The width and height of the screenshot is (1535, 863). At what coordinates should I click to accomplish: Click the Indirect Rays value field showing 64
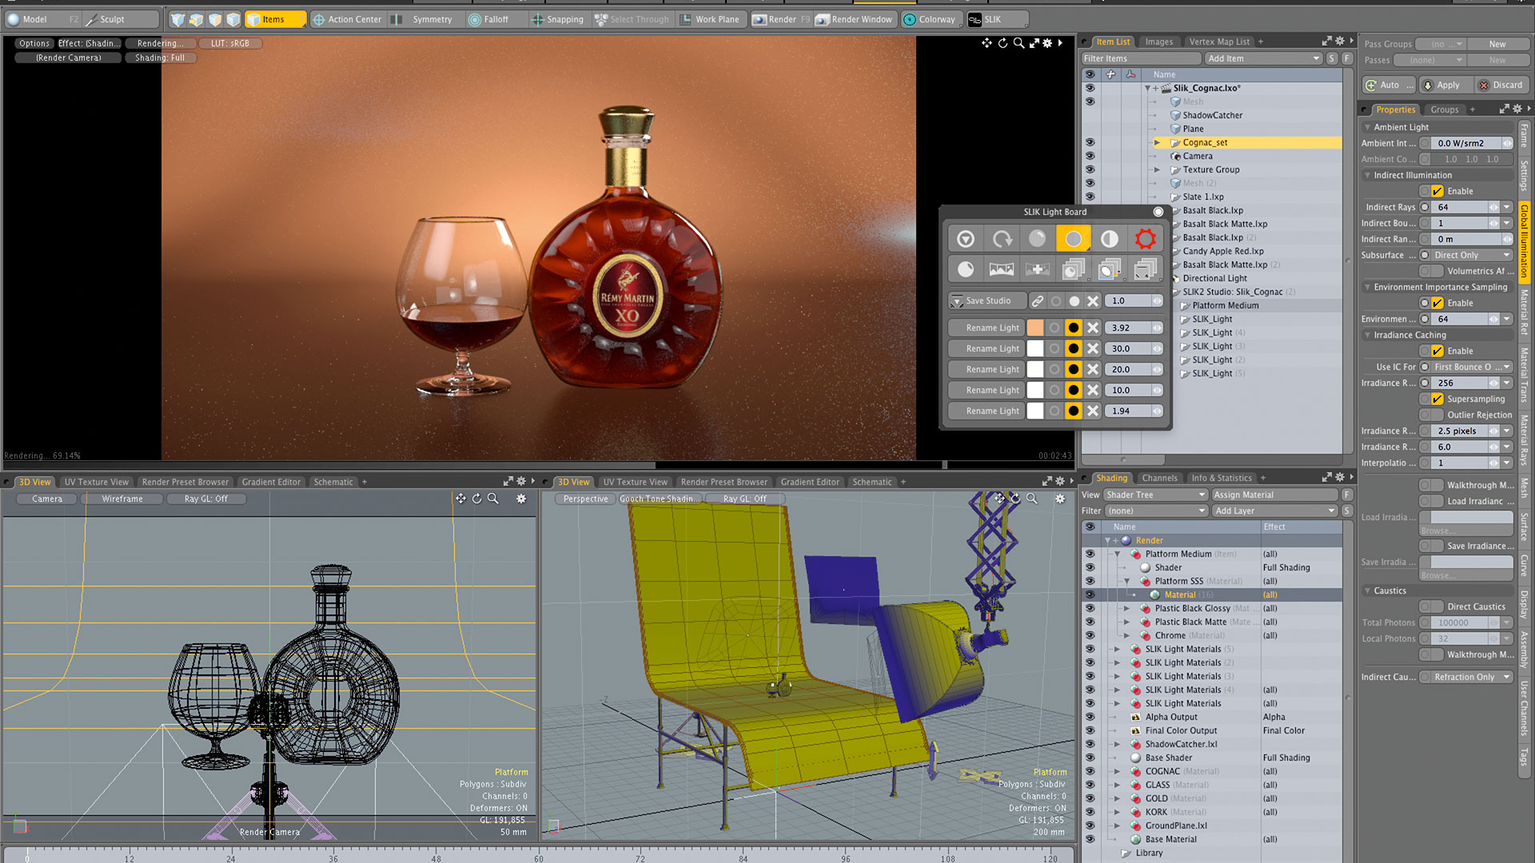coord(1460,207)
